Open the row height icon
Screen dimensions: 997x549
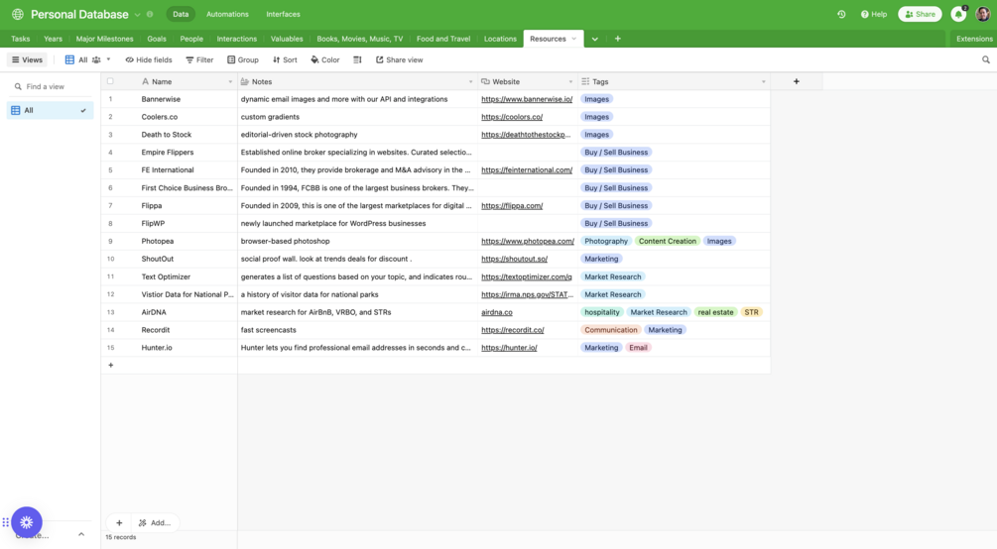357,59
